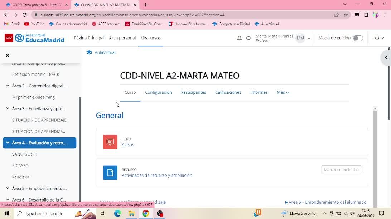Click the browser address bar URL
The image size is (391, 219).
[132, 15]
